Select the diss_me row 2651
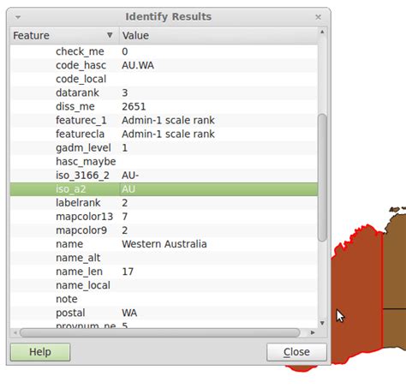This screenshot has width=406, height=388. [x=164, y=106]
